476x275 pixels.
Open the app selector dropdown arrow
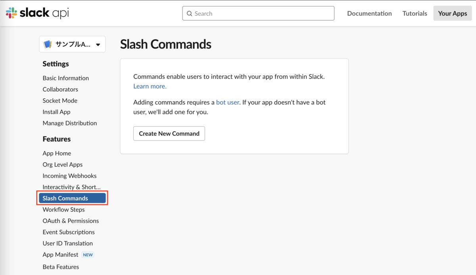pyautogui.click(x=98, y=45)
